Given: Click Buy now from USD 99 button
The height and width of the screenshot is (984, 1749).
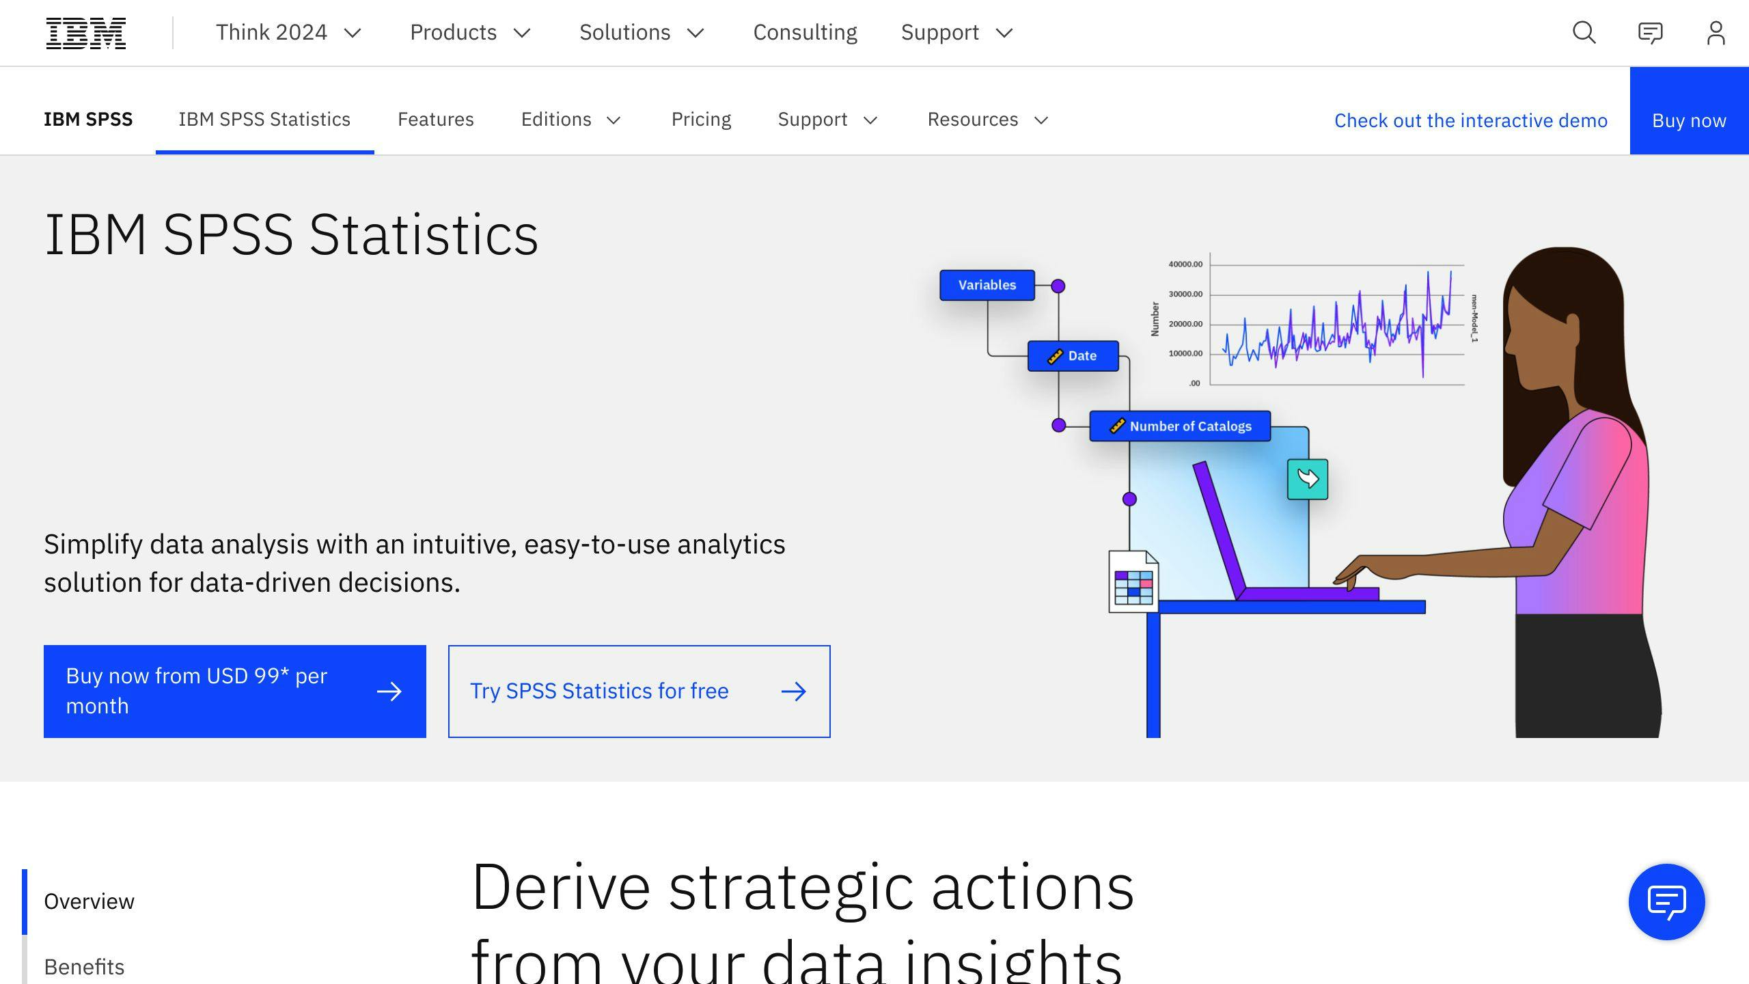Looking at the screenshot, I should click(x=235, y=691).
